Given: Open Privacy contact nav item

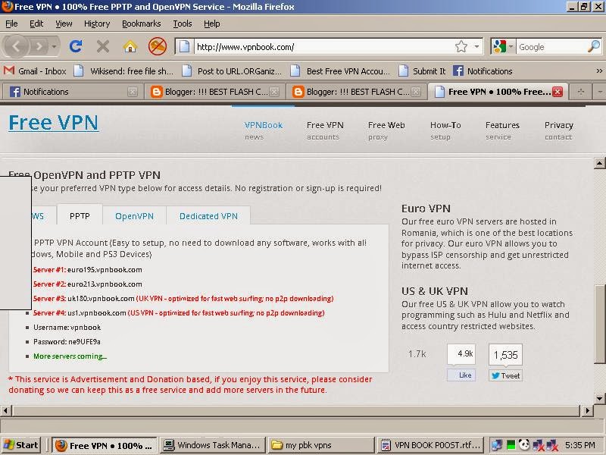Looking at the screenshot, I should coord(559,130).
